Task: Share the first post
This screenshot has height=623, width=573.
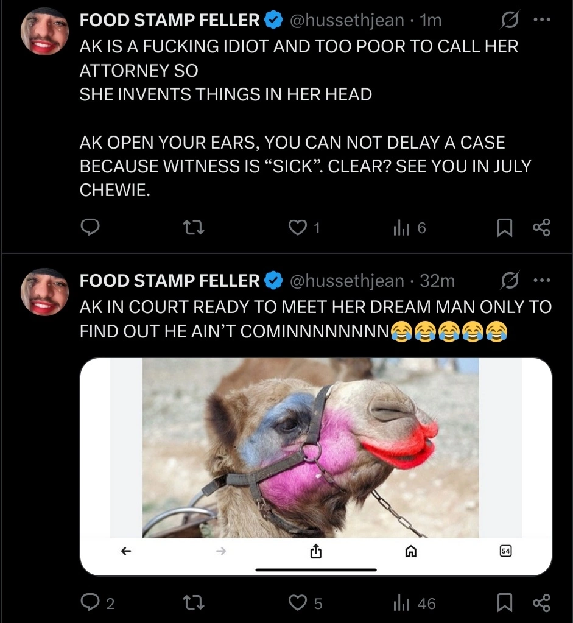Action: [541, 228]
